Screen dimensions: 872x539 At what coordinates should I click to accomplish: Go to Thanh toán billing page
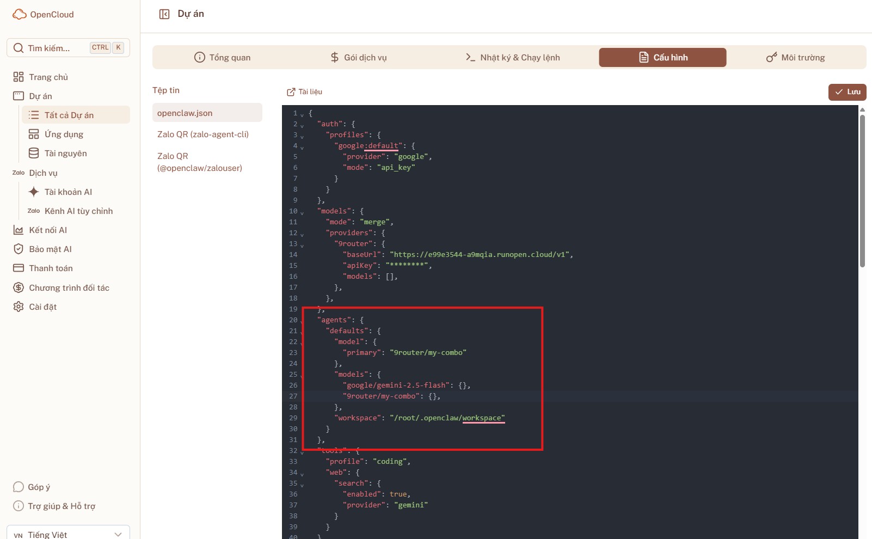click(x=51, y=268)
